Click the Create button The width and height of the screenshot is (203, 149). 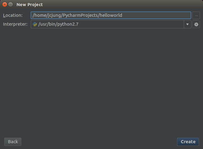coord(188,142)
